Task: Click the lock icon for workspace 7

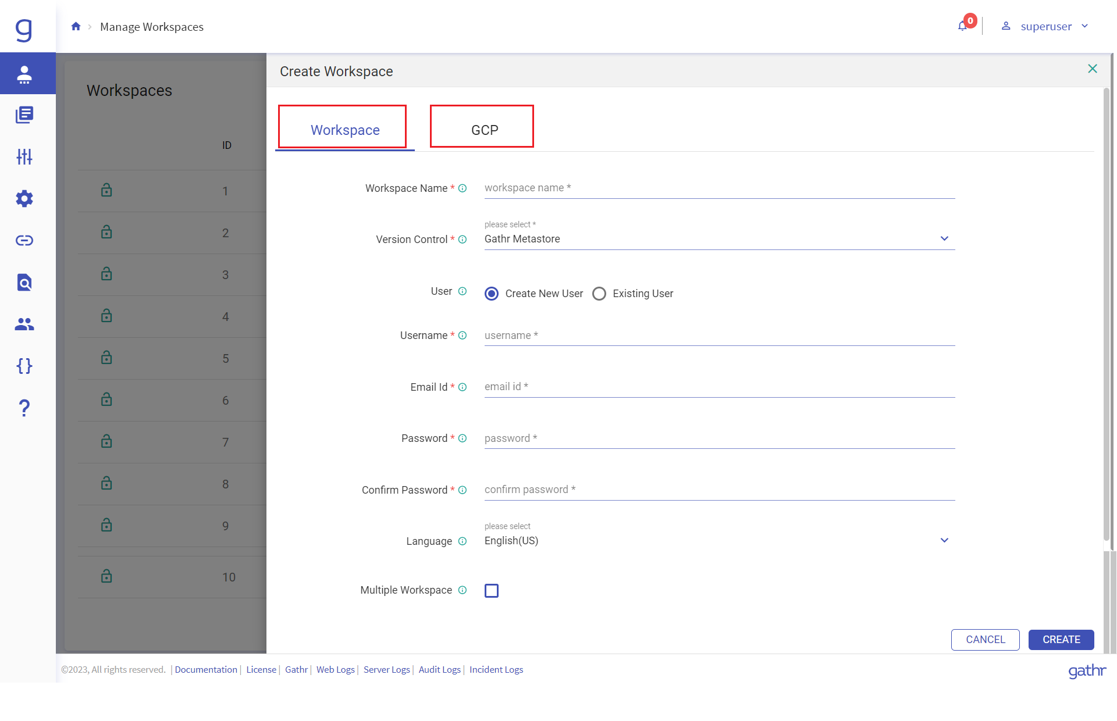Action: pos(106,441)
